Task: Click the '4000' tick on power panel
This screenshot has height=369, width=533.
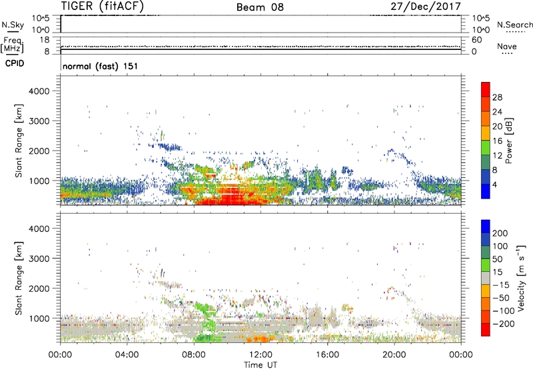Action: 39,91
